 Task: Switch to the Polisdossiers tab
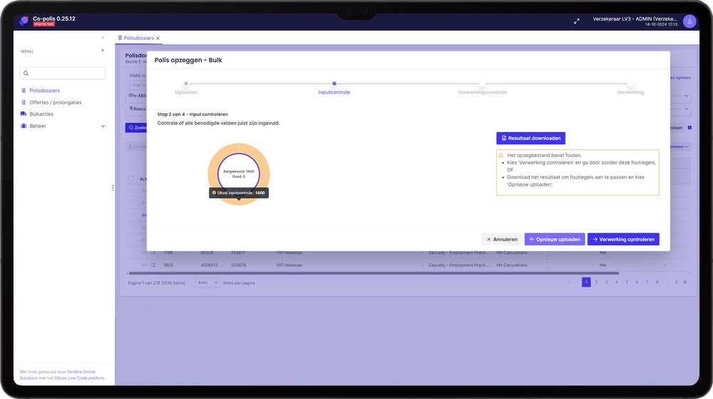(139, 39)
